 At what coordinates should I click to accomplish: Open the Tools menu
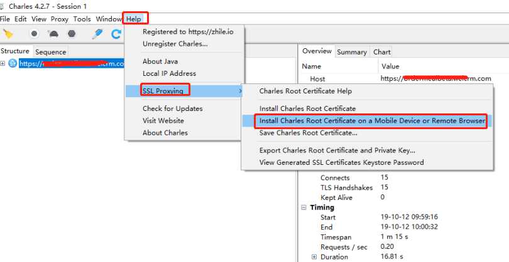pos(82,19)
